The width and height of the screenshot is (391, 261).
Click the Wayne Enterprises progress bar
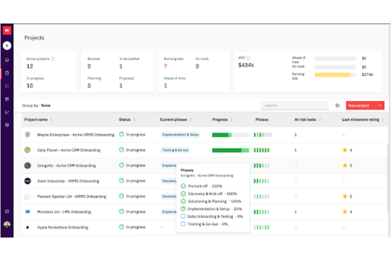click(x=230, y=135)
